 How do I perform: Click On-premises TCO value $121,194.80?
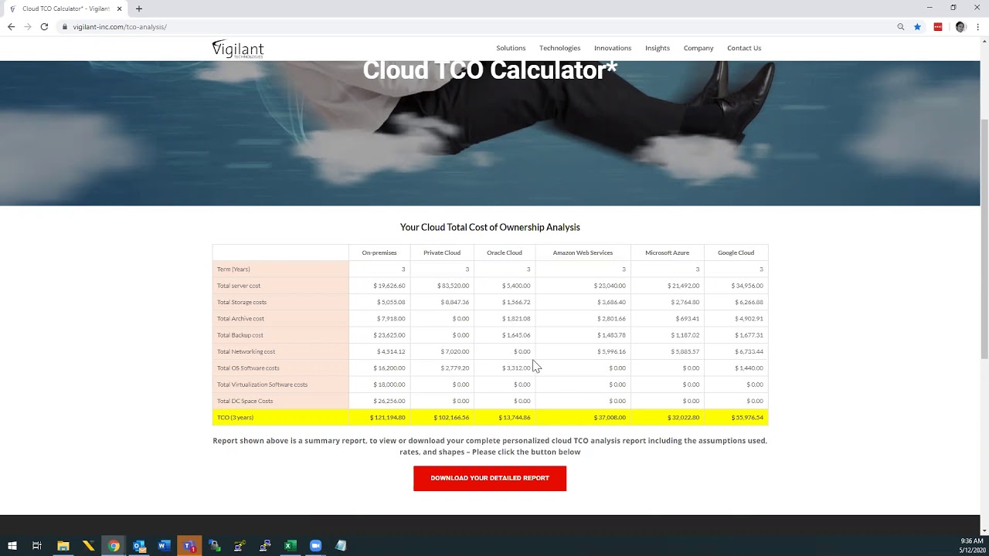387,418
